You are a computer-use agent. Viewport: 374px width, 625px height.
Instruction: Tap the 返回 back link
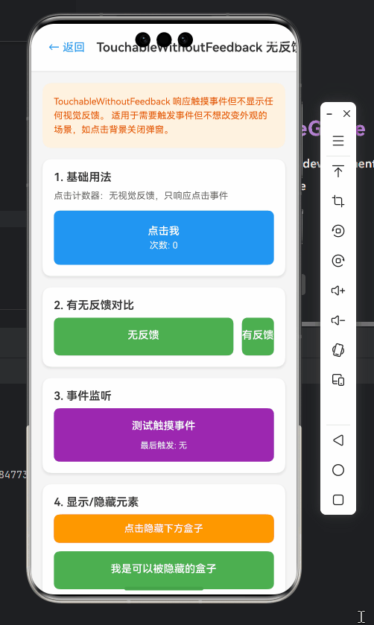point(66,47)
